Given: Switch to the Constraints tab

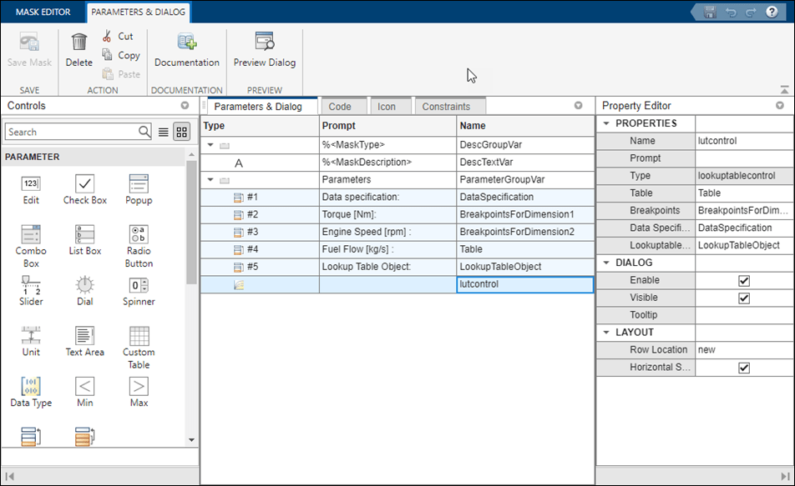Looking at the screenshot, I should coord(445,107).
